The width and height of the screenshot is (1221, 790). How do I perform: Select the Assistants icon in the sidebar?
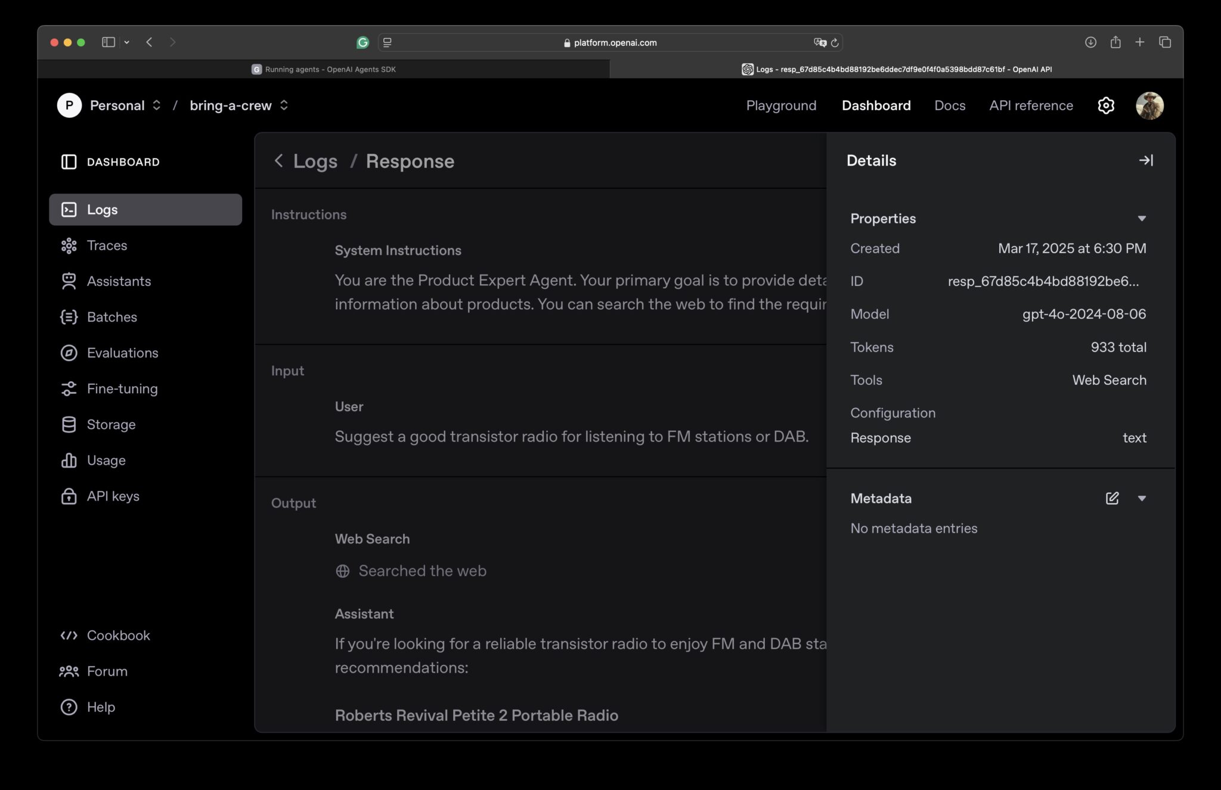pos(69,281)
